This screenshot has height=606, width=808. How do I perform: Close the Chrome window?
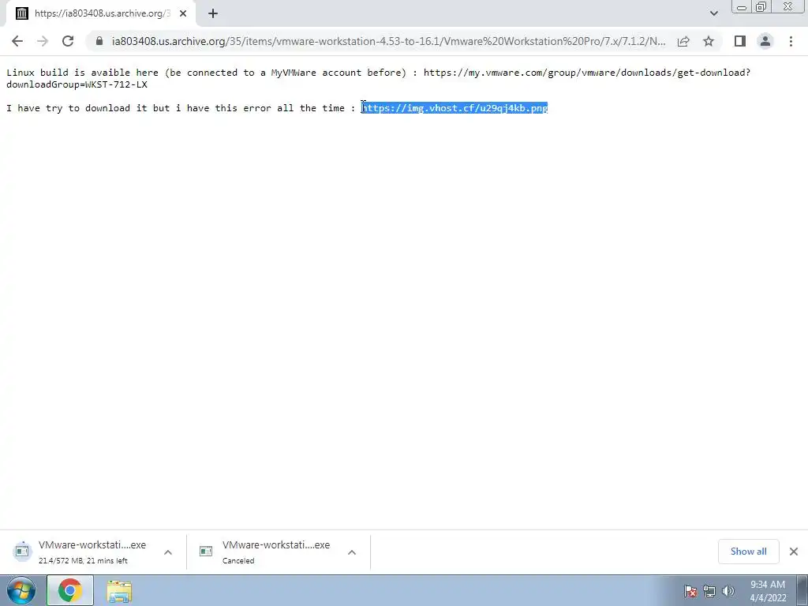pos(788,7)
